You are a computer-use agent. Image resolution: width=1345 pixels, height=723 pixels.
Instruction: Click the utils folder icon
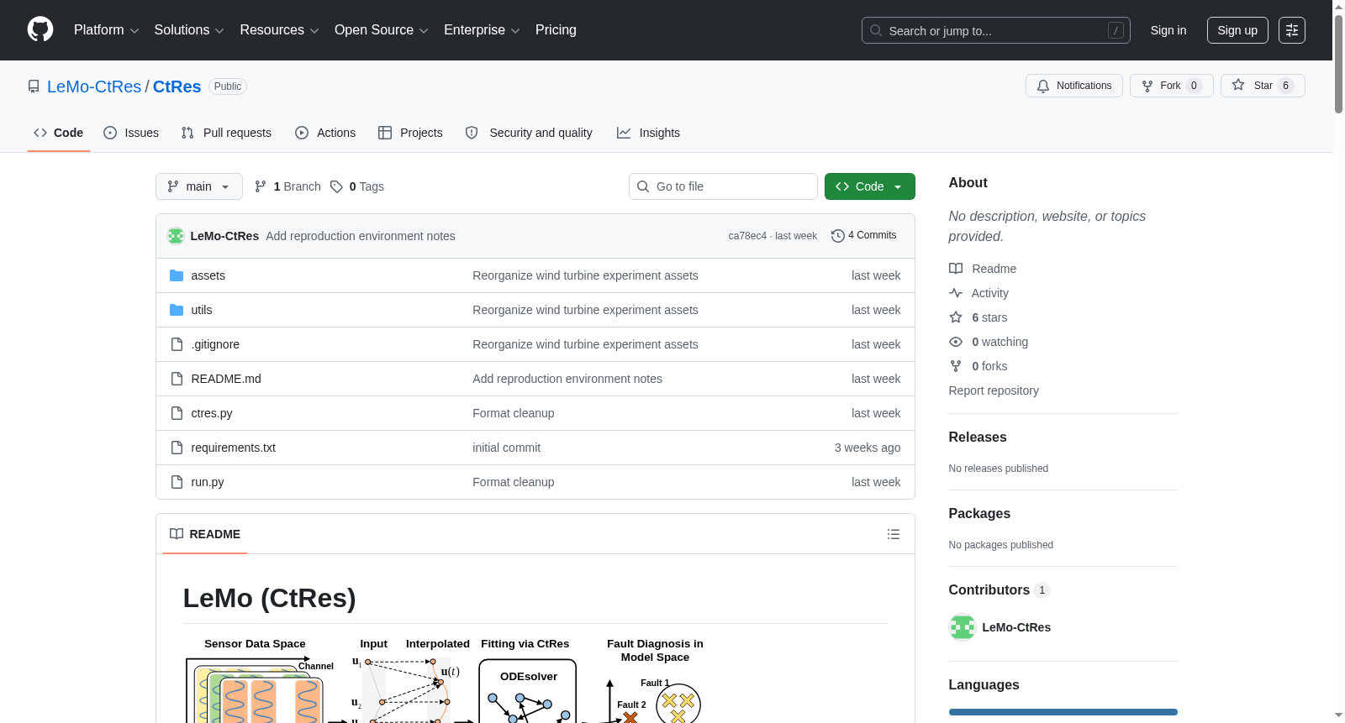pos(177,310)
